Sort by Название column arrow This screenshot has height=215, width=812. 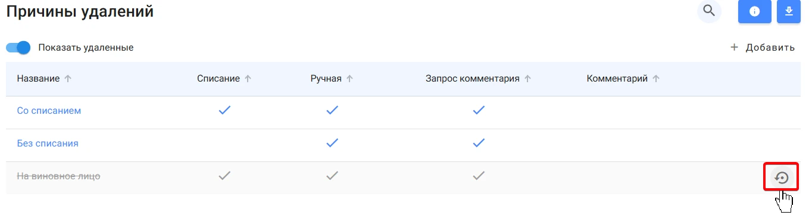click(x=68, y=79)
